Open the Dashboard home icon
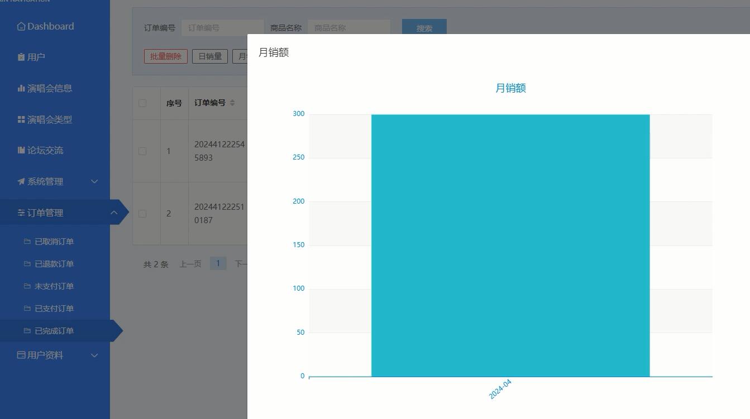 tap(21, 26)
